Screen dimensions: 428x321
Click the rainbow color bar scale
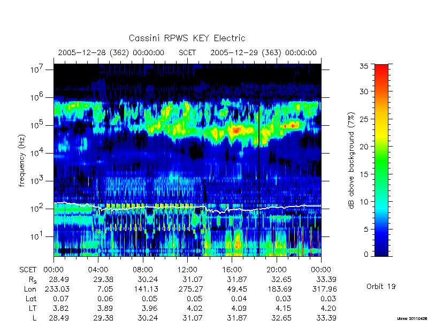381,160
